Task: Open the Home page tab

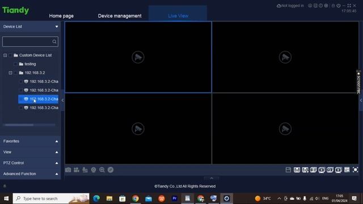Action: pyautogui.click(x=61, y=16)
